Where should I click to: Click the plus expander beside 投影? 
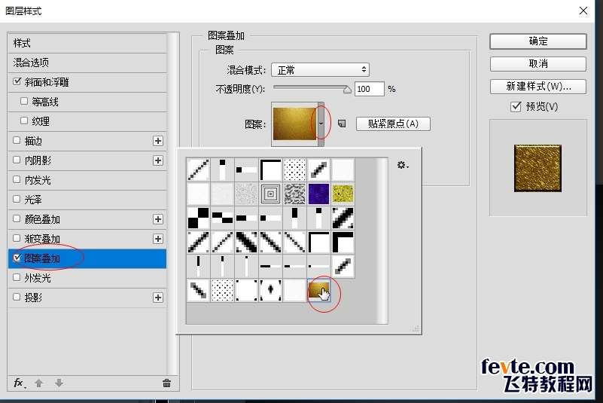(158, 298)
